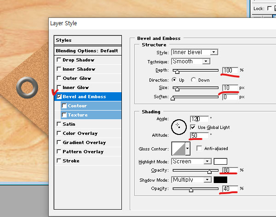Enable the Inner Shadow checkbox

pyautogui.click(x=59, y=69)
